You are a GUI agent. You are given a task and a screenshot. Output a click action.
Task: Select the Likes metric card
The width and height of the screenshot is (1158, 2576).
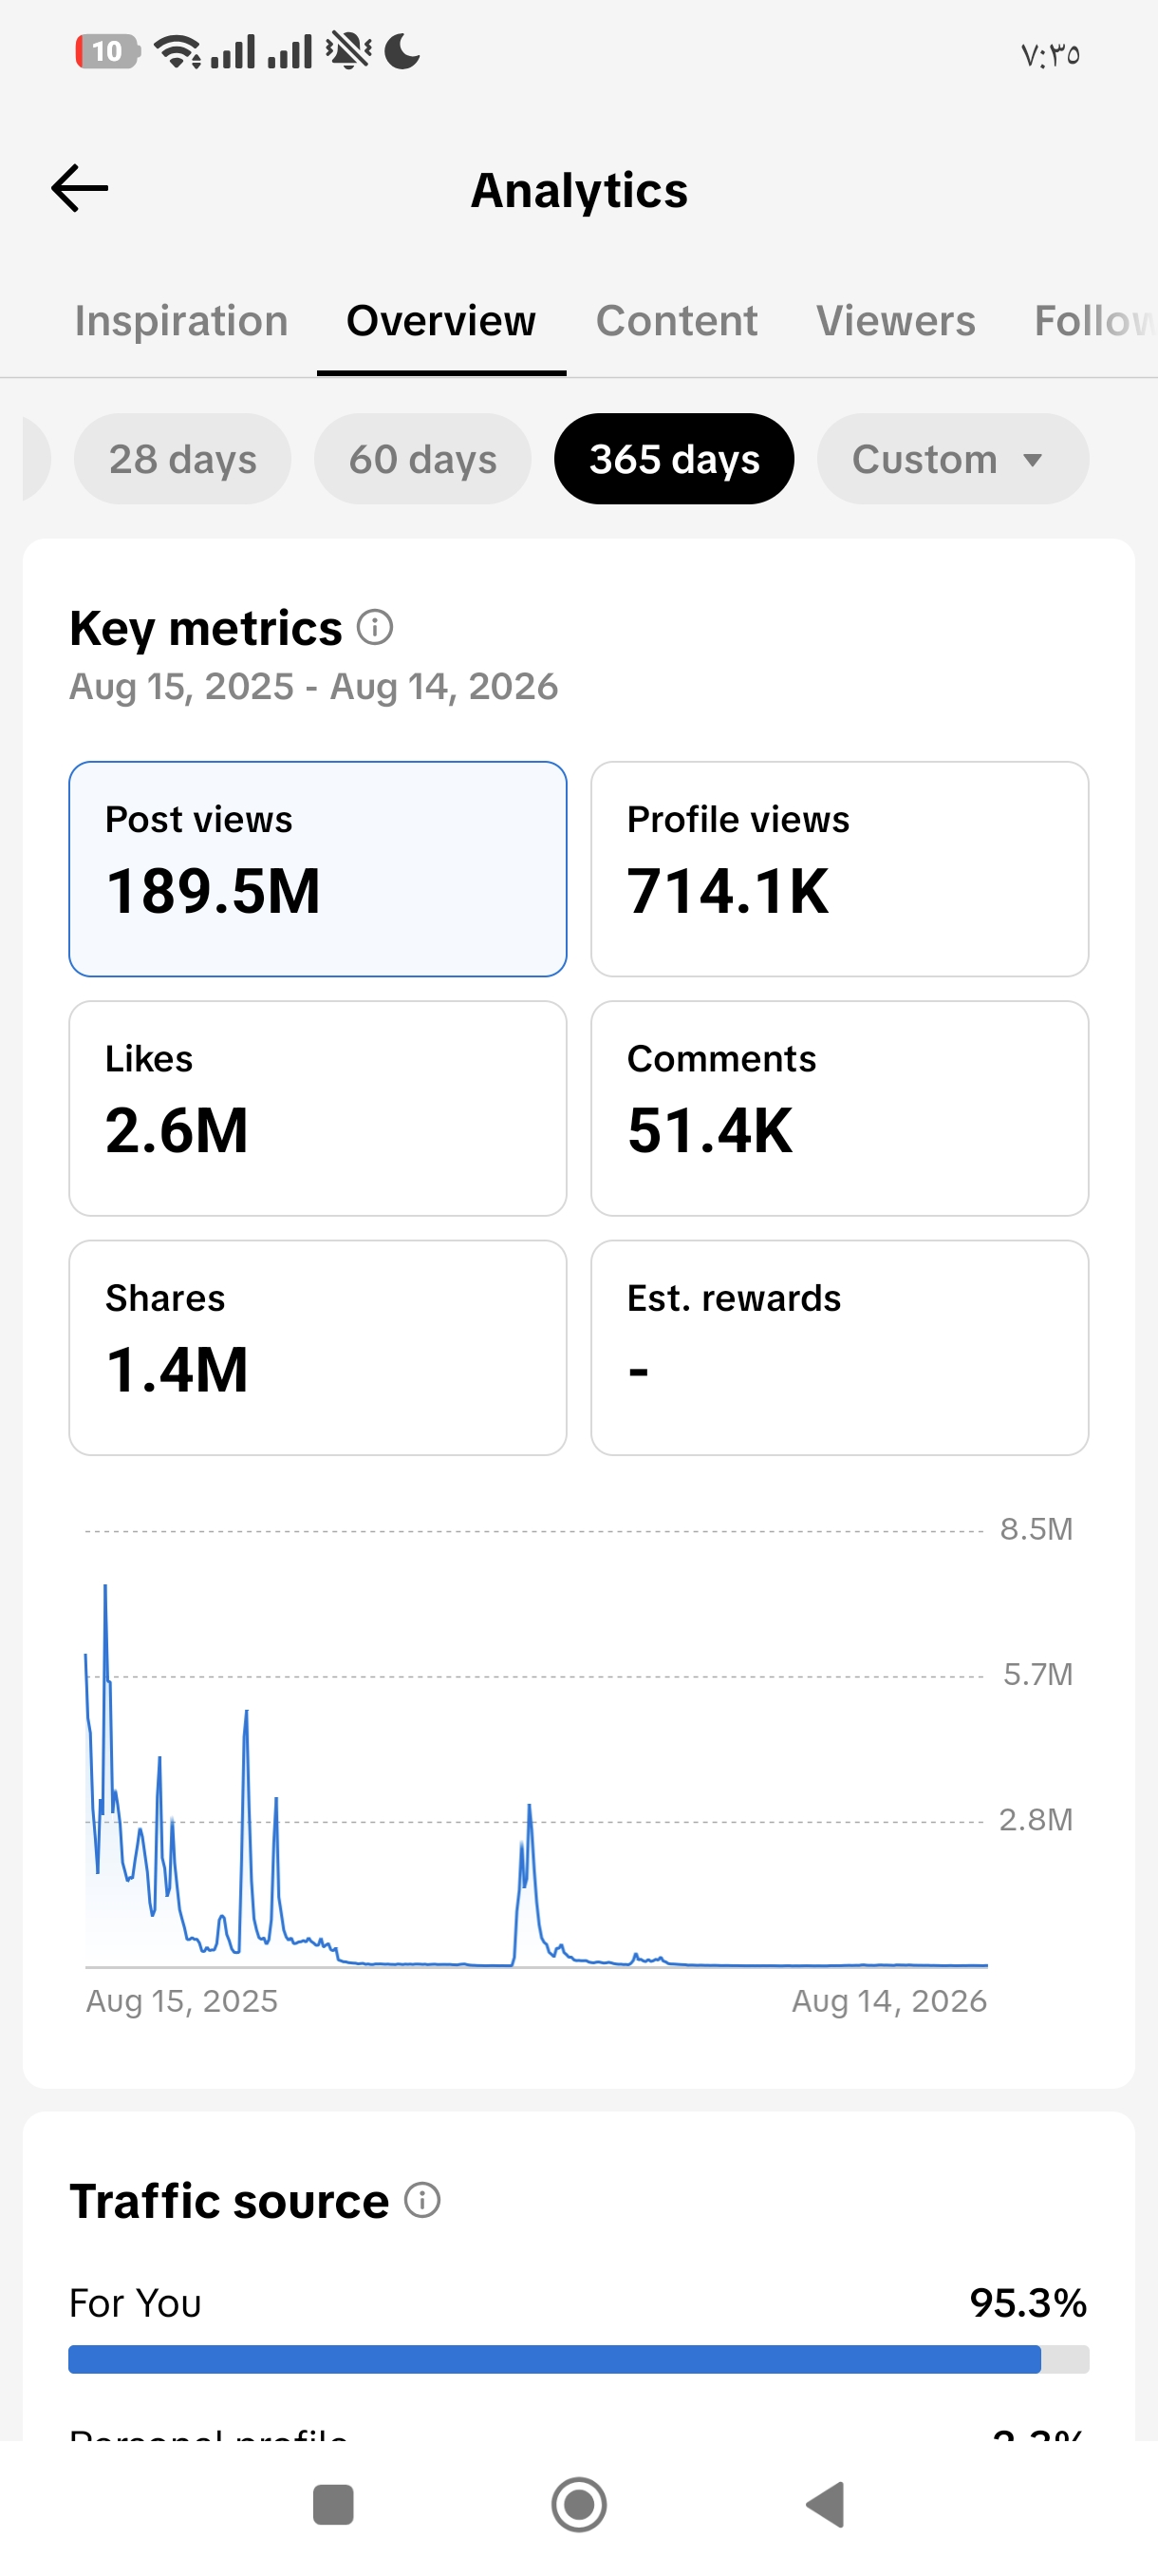pyautogui.click(x=318, y=1108)
